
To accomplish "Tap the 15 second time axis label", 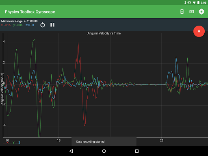I will pos(58,141).
